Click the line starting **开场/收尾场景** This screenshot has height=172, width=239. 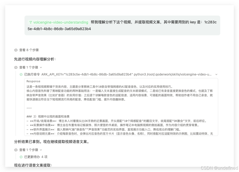(117, 121)
